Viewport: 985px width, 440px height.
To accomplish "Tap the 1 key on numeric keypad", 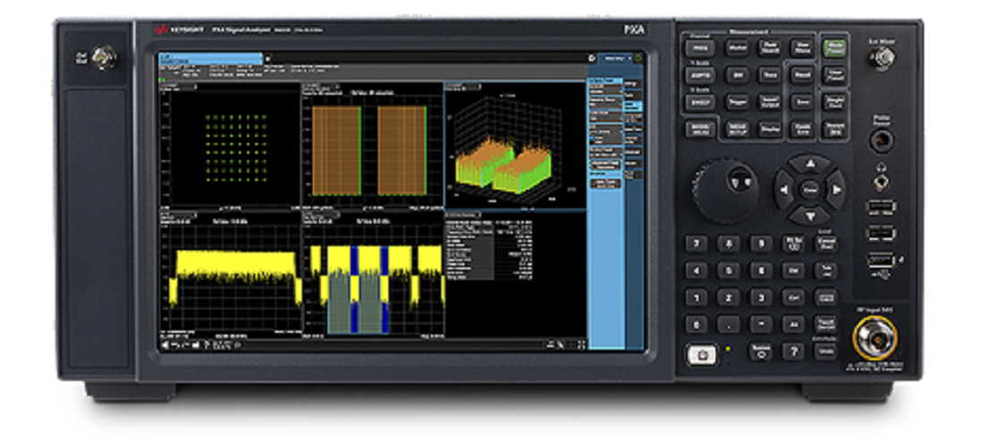I will [x=696, y=298].
